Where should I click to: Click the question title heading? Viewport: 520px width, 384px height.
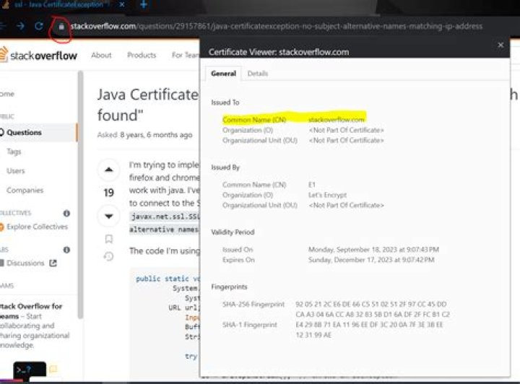coord(147,105)
